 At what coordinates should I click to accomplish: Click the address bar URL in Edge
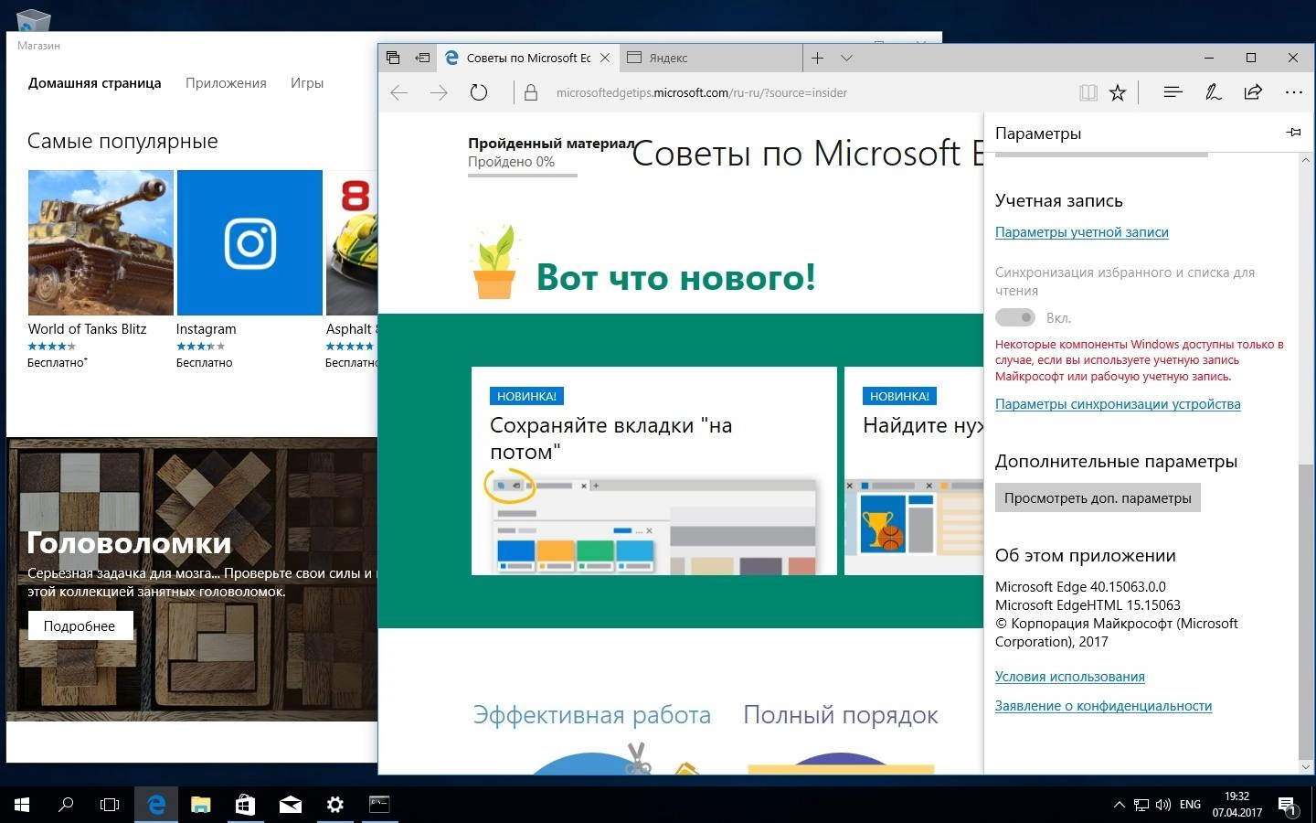point(701,92)
